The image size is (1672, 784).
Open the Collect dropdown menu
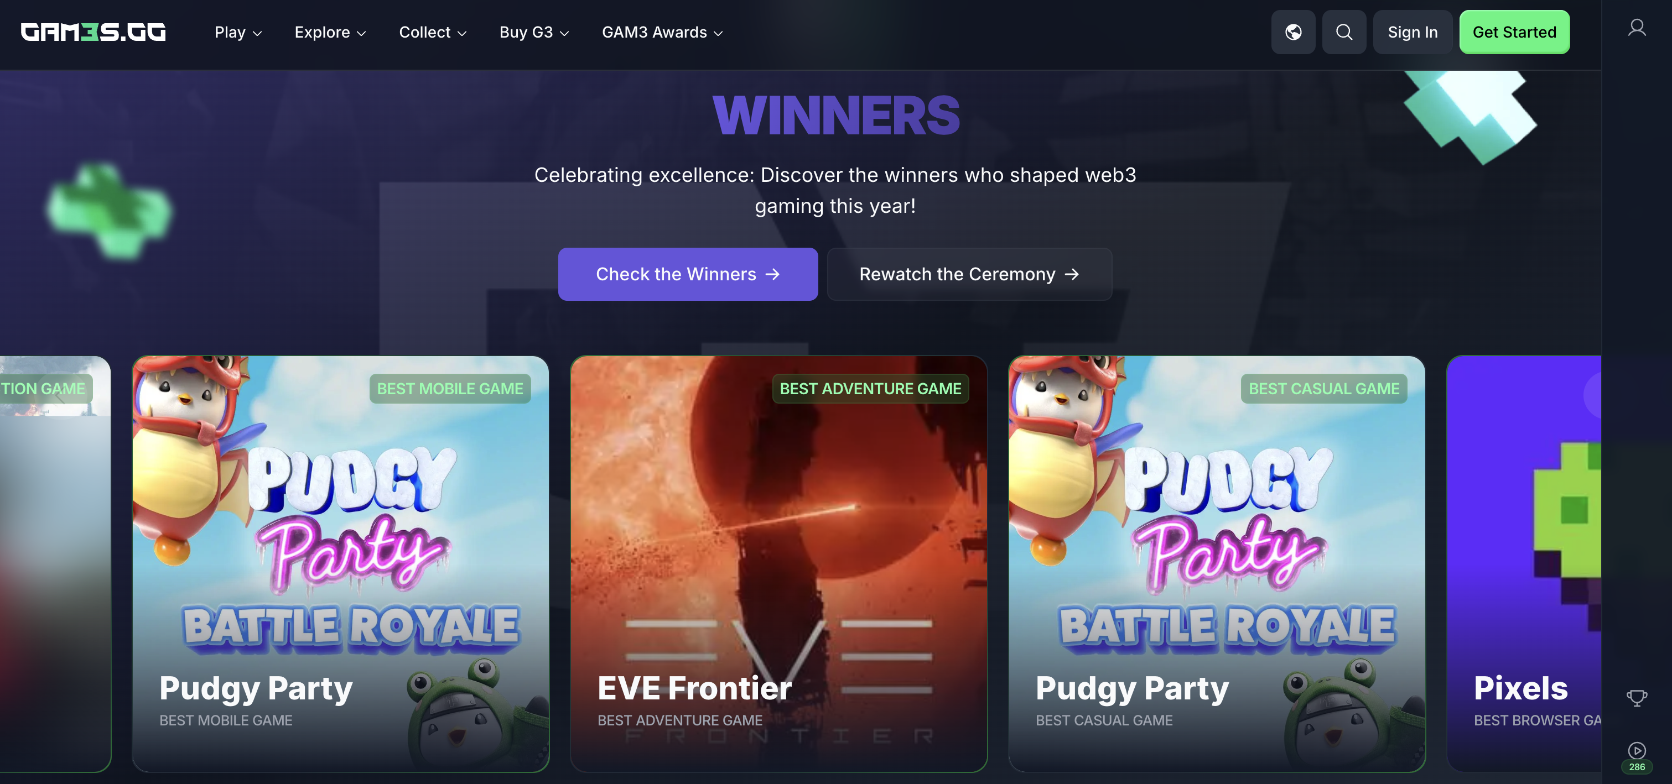(x=432, y=33)
